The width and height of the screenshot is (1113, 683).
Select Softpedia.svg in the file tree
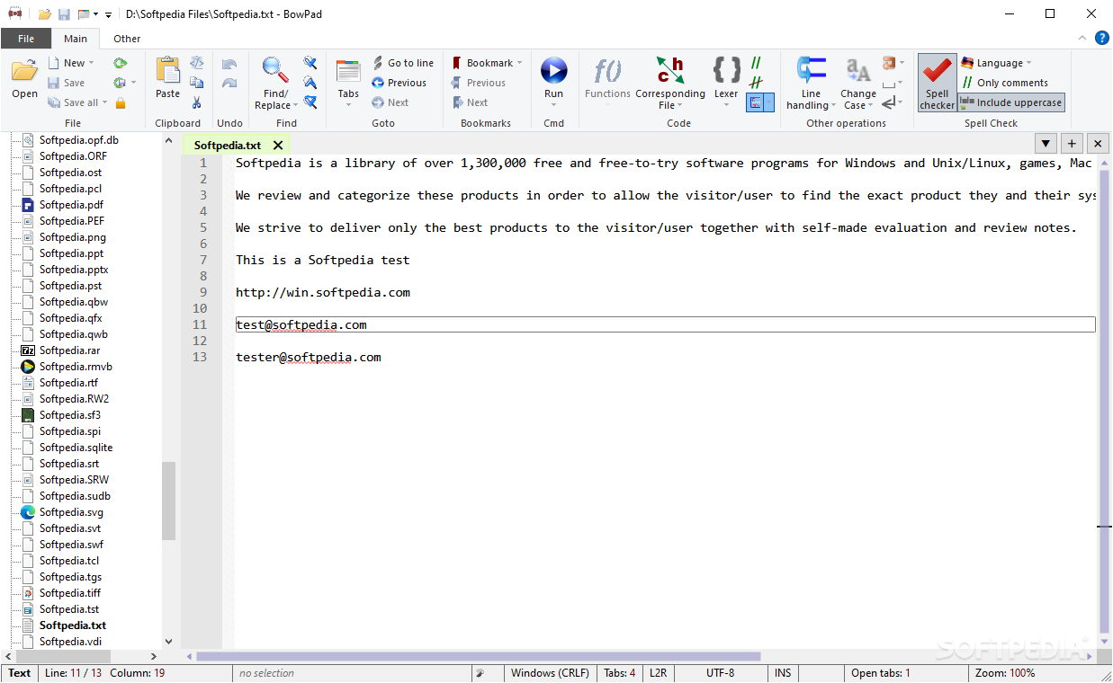71,512
